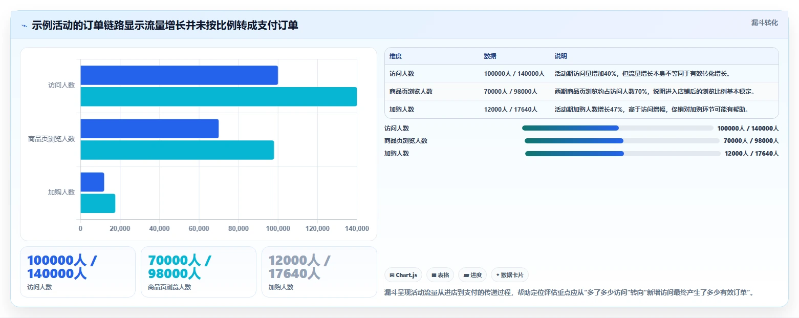The width and height of the screenshot is (799, 318).
Task: Click the dark blue 访问人数 chart bar
Action: pos(179,75)
